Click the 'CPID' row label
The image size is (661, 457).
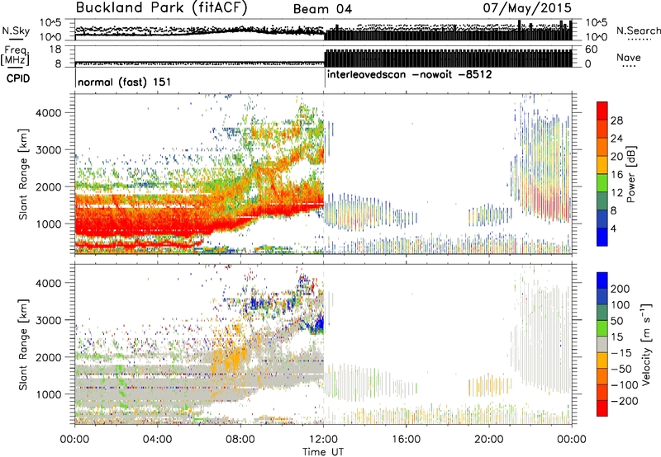18,78
